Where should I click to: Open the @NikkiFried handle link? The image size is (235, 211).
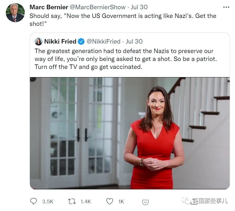pyautogui.click(x=103, y=41)
